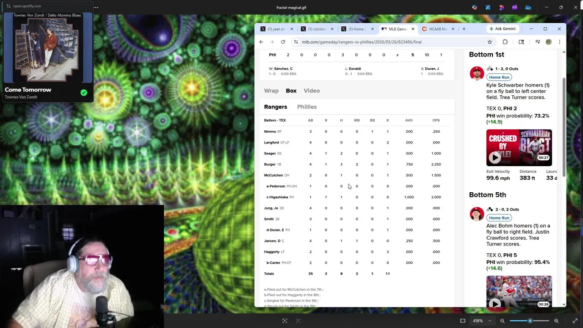The height and width of the screenshot is (328, 583).
Task: Select the Box score section
Action: click(291, 91)
